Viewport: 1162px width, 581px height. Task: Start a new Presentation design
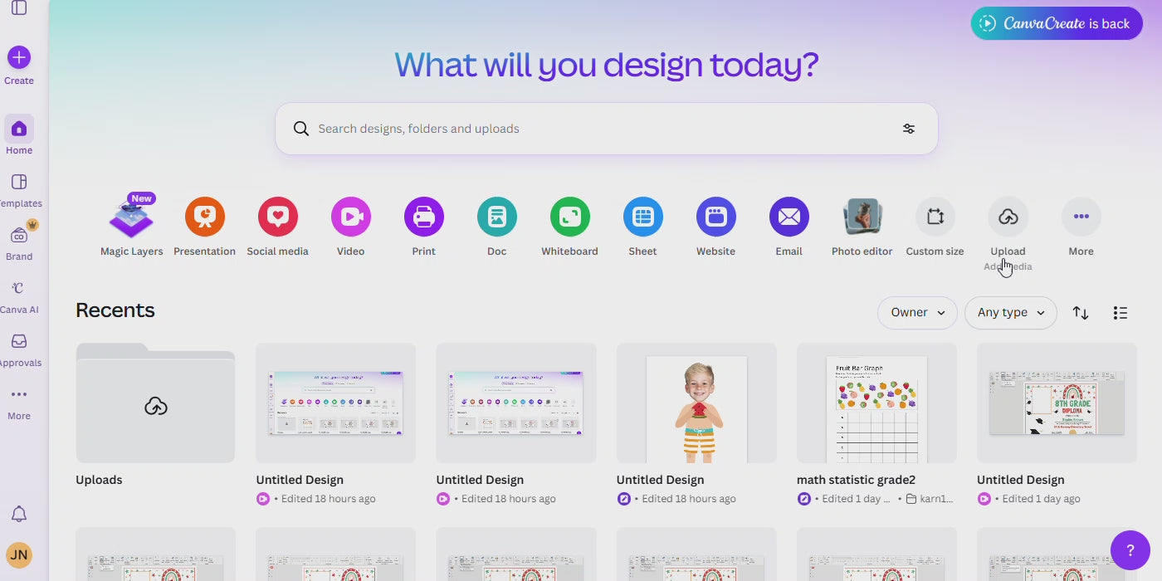(x=204, y=217)
